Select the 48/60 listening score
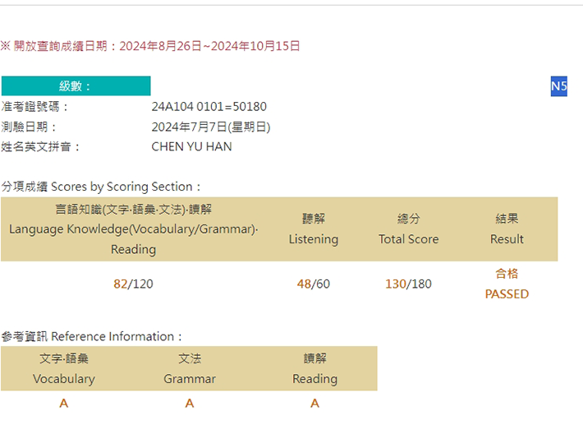This screenshot has width=583, height=434. (314, 284)
